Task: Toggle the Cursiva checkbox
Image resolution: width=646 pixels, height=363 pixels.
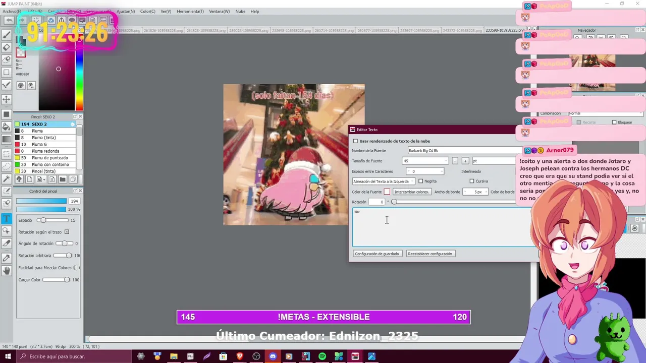Action: click(x=472, y=181)
